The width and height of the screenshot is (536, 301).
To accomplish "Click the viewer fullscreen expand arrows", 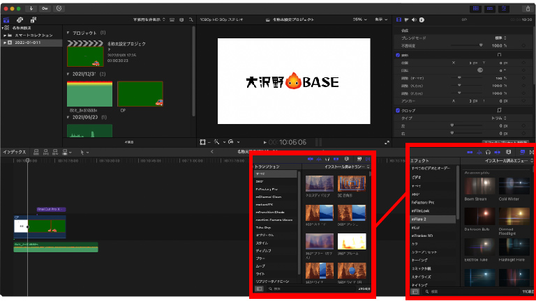I will pyautogui.click(x=387, y=142).
